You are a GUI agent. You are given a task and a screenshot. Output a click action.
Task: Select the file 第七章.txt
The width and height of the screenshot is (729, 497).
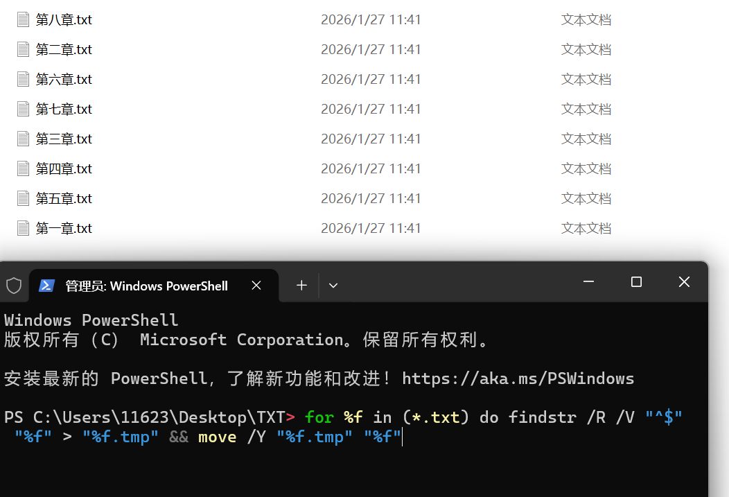64,108
